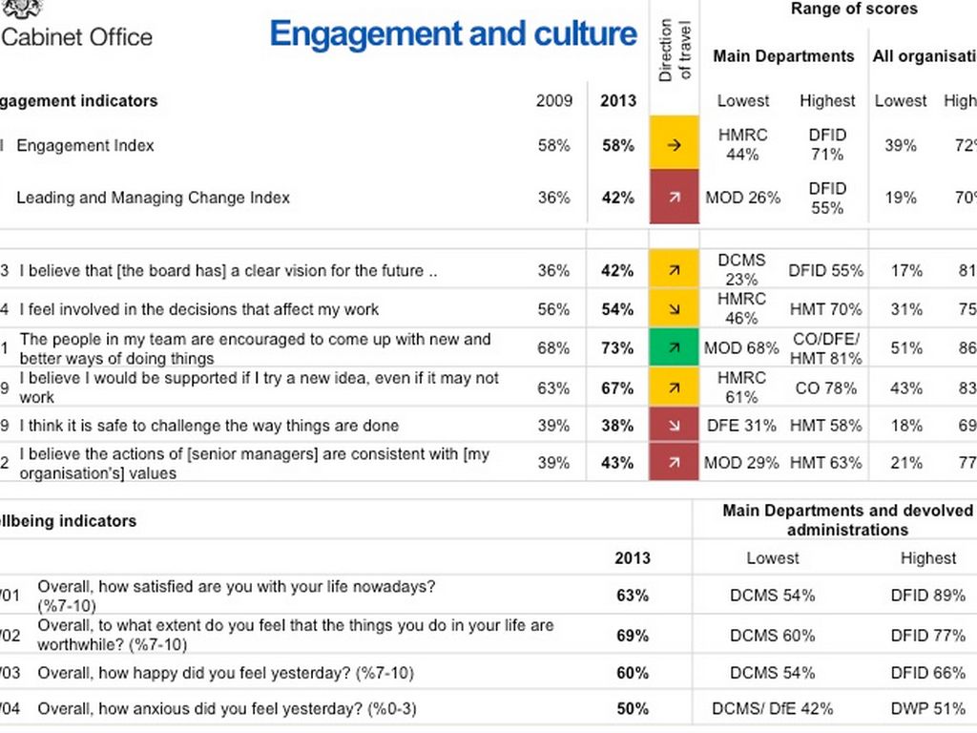Viewport: 977px width, 733px height.
Task: Select the Engagement Index row label
Action: click(85, 146)
